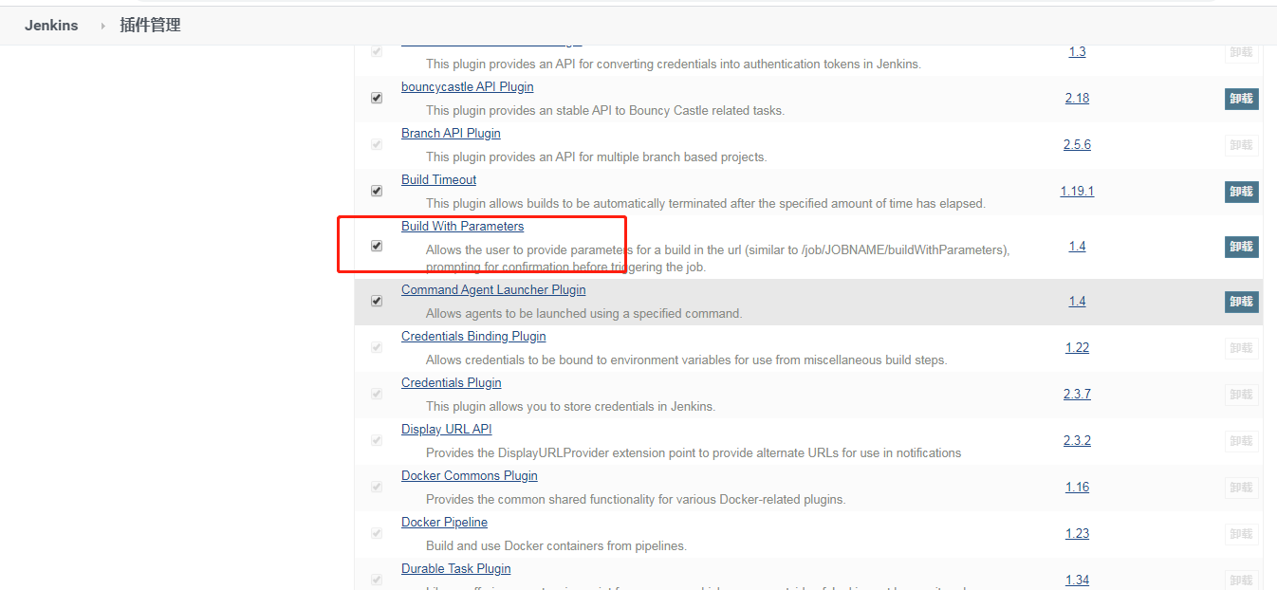Open the breadcrumb arrow after Jenkins
This screenshot has height=590, width=1277.
(x=103, y=27)
